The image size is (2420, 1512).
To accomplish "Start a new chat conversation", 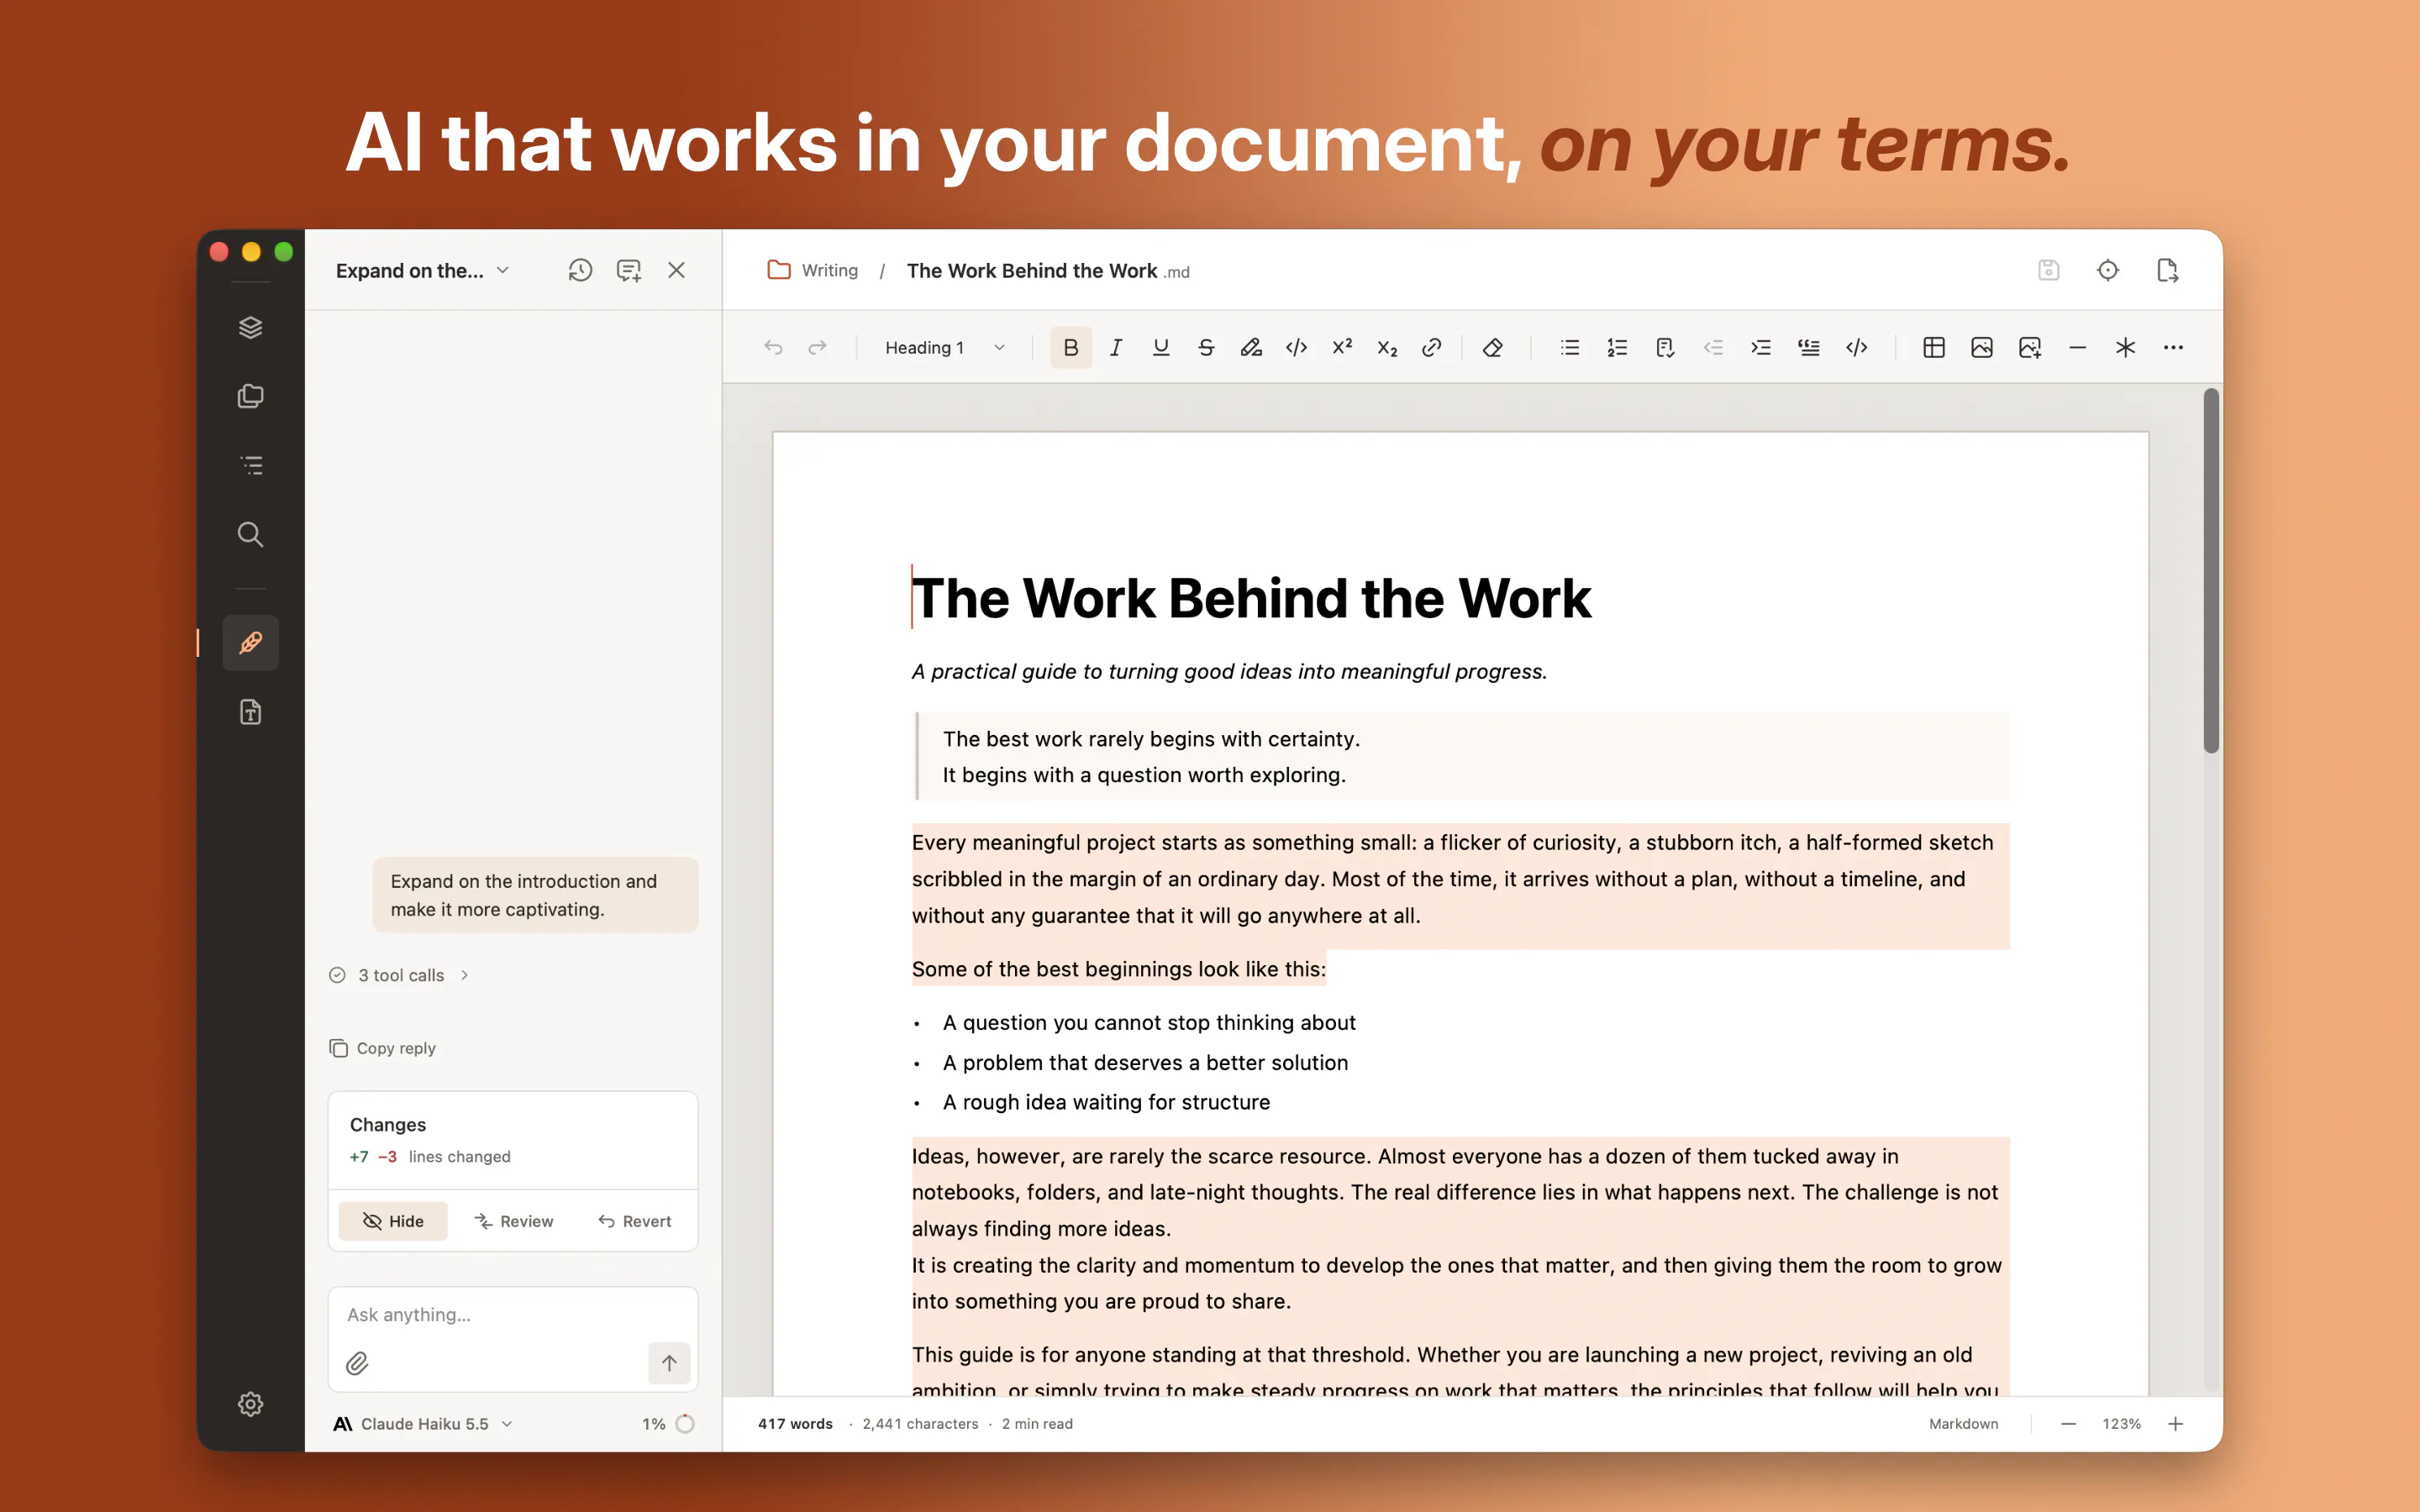I will (628, 270).
